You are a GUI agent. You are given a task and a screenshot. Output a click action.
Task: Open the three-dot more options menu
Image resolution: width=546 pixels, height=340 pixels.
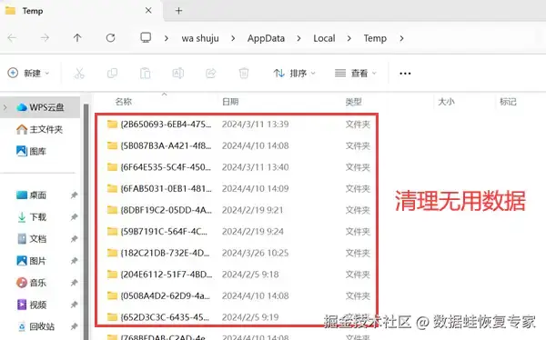405,74
